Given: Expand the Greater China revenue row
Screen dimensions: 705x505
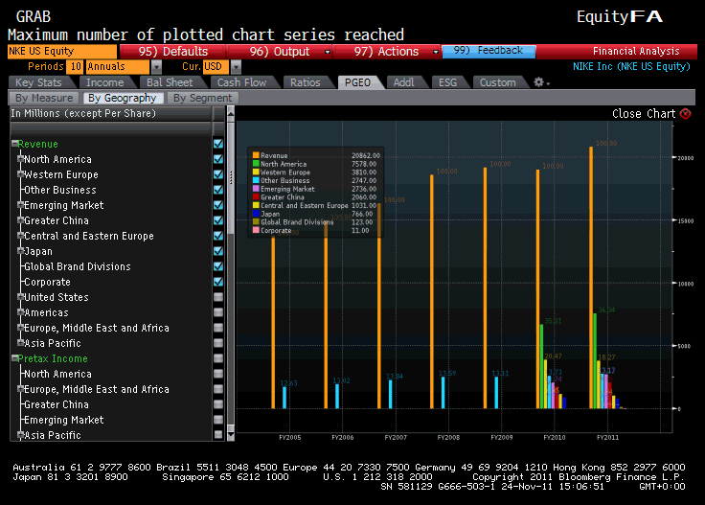Looking at the screenshot, I should [x=20, y=221].
